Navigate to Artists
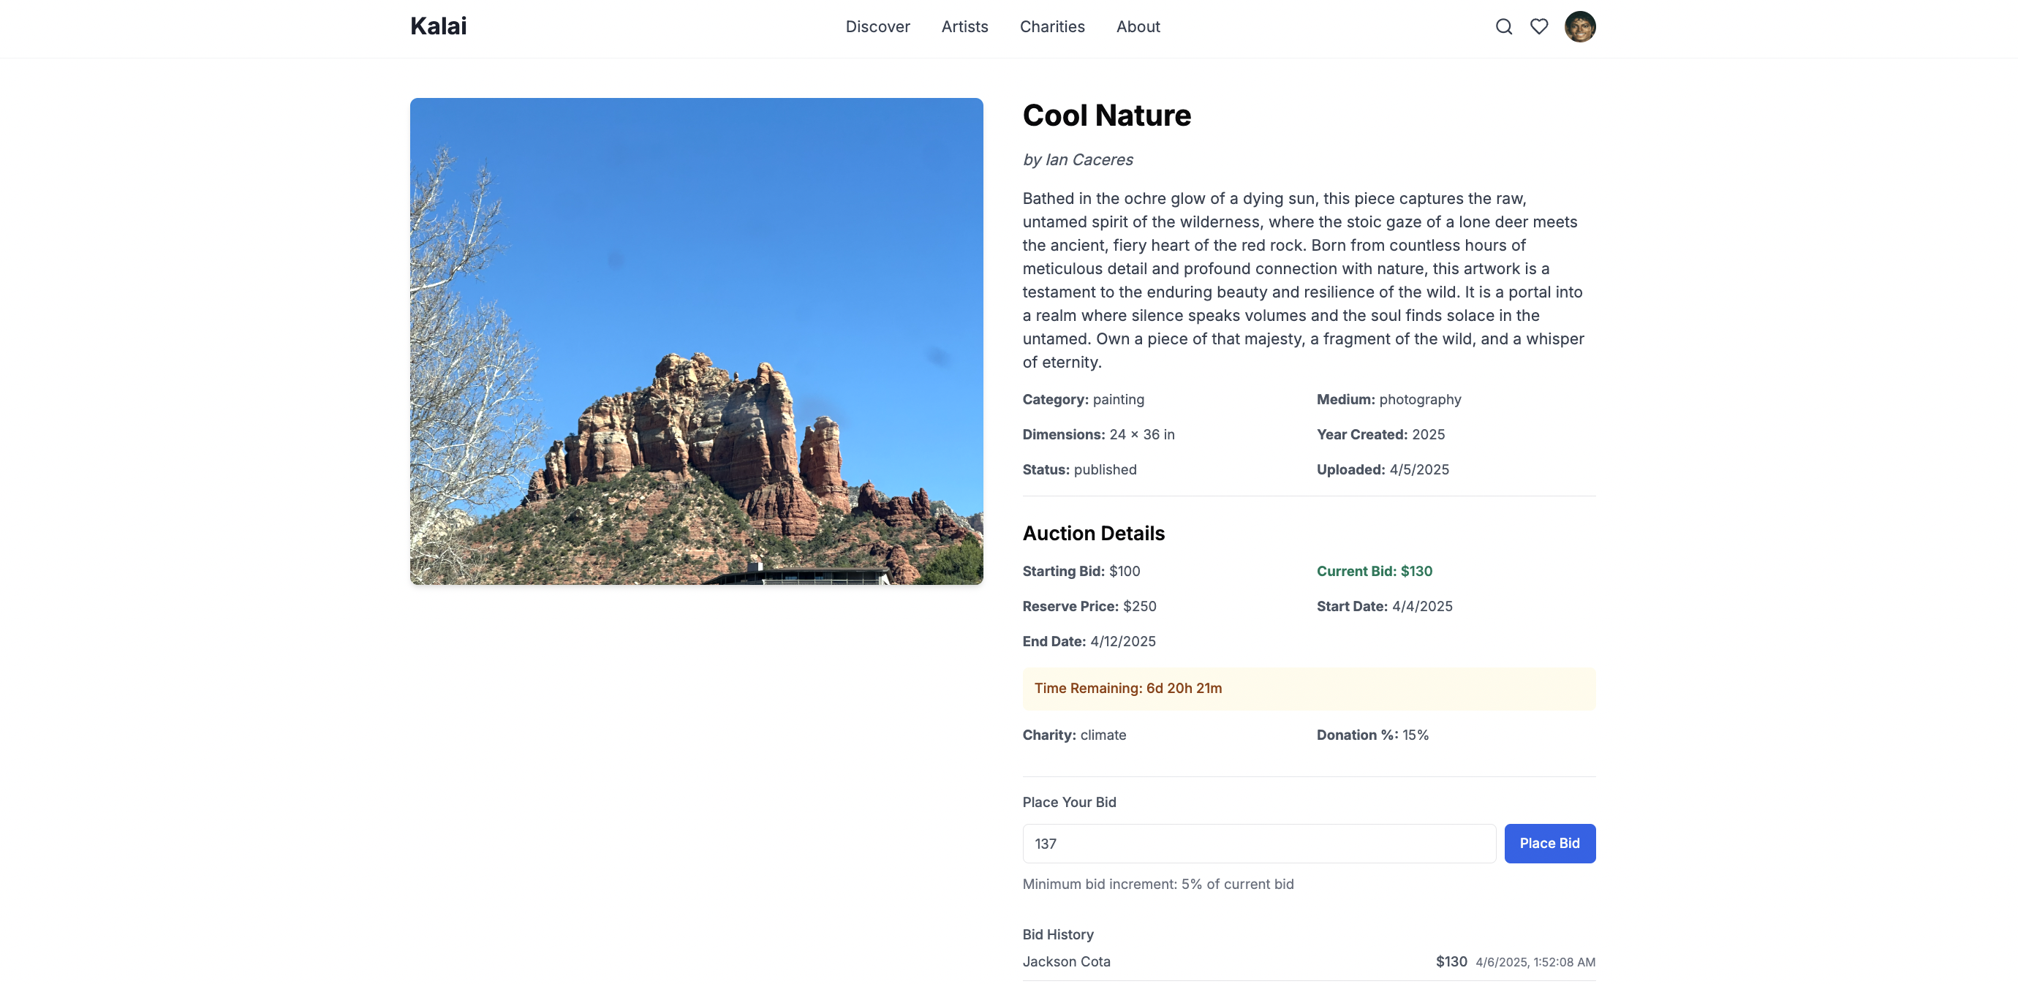The height and width of the screenshot is (984, 2018). coord(964,26)
